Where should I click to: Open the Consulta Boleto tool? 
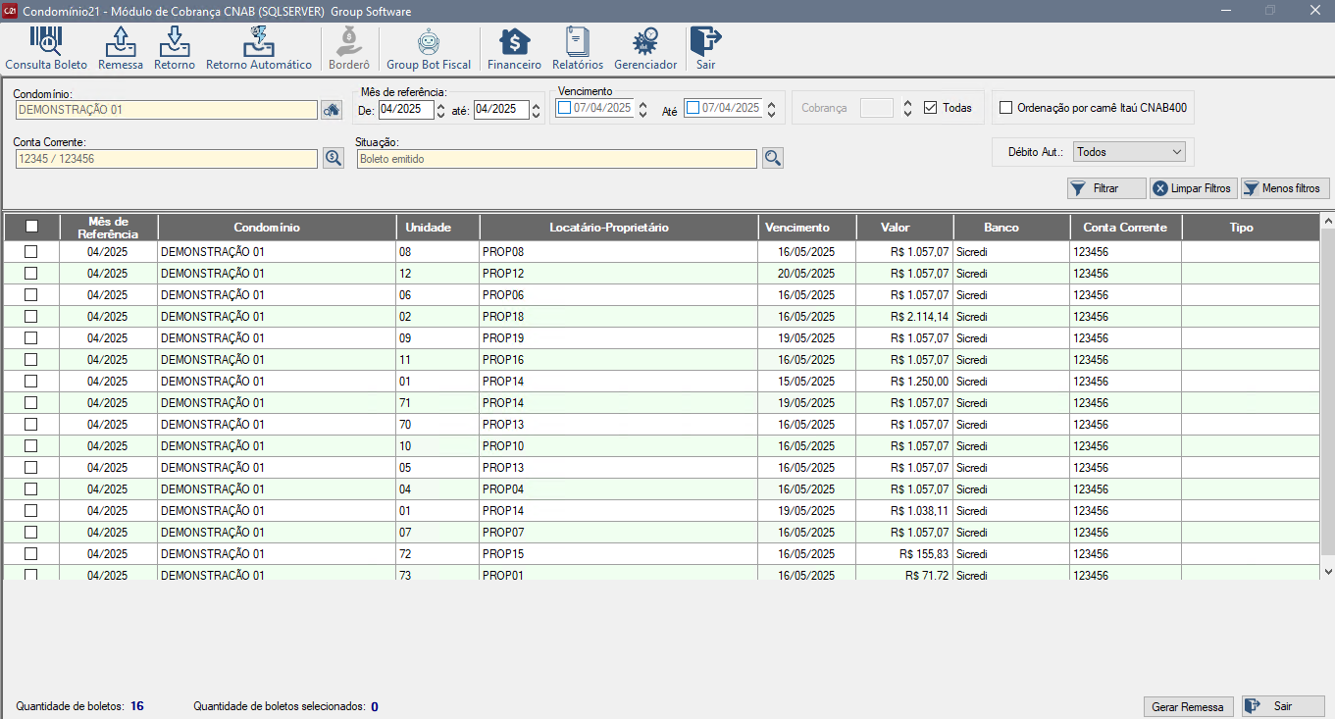point(46,48)
